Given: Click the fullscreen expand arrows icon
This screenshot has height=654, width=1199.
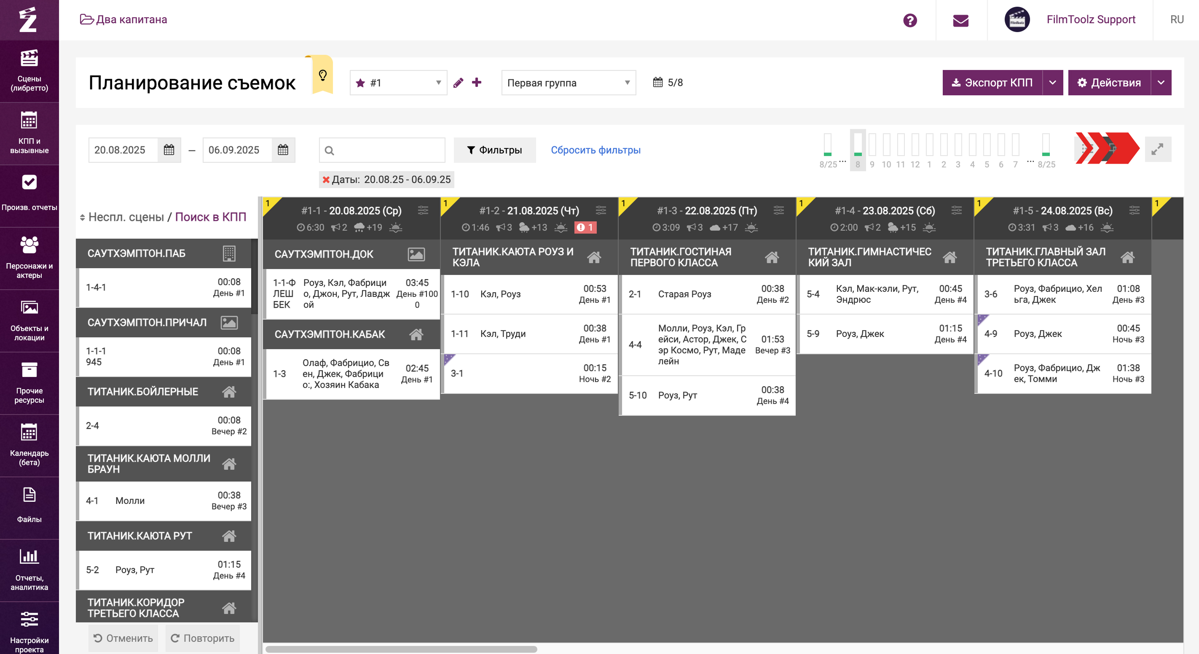Looking at the screenshot, I should [1157, 150].
